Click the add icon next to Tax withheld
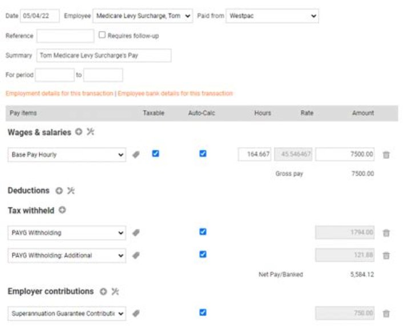The height and width of the screenshot is (326, 411). tap(62, 210)
